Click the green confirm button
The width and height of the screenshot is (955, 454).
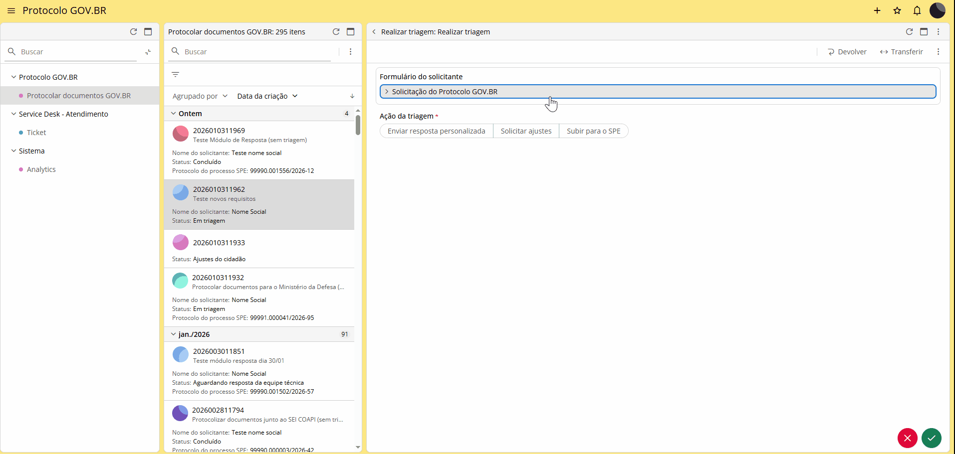point(931,438)
